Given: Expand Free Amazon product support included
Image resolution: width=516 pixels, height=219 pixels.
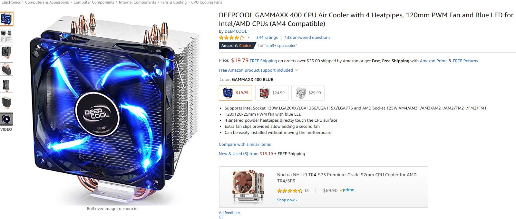Looking at the screenshot, I should [x=258, y=70].
